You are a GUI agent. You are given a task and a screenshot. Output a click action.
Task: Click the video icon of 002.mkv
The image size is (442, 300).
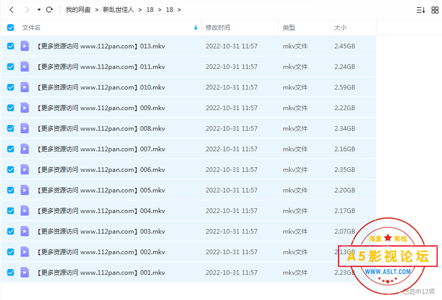click(25, 252)
